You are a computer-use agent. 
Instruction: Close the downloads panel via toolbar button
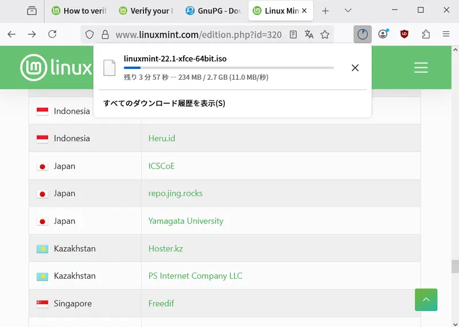(363, 34)
